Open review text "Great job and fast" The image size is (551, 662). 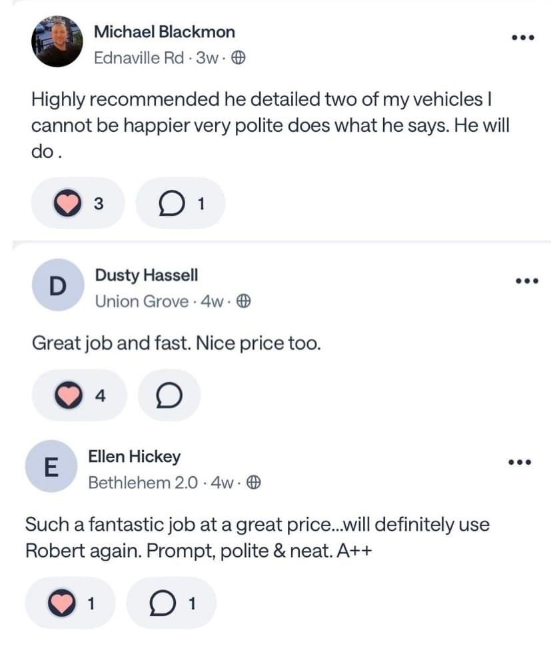176,344
